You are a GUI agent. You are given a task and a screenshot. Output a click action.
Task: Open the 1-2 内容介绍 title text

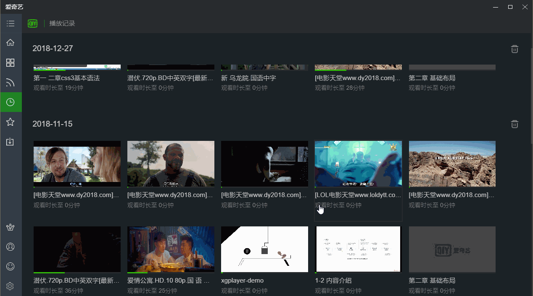333,280
